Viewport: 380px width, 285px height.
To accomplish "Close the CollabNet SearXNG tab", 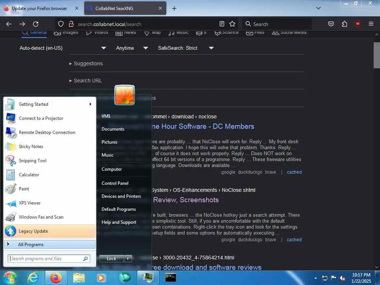I will point(160,8).
